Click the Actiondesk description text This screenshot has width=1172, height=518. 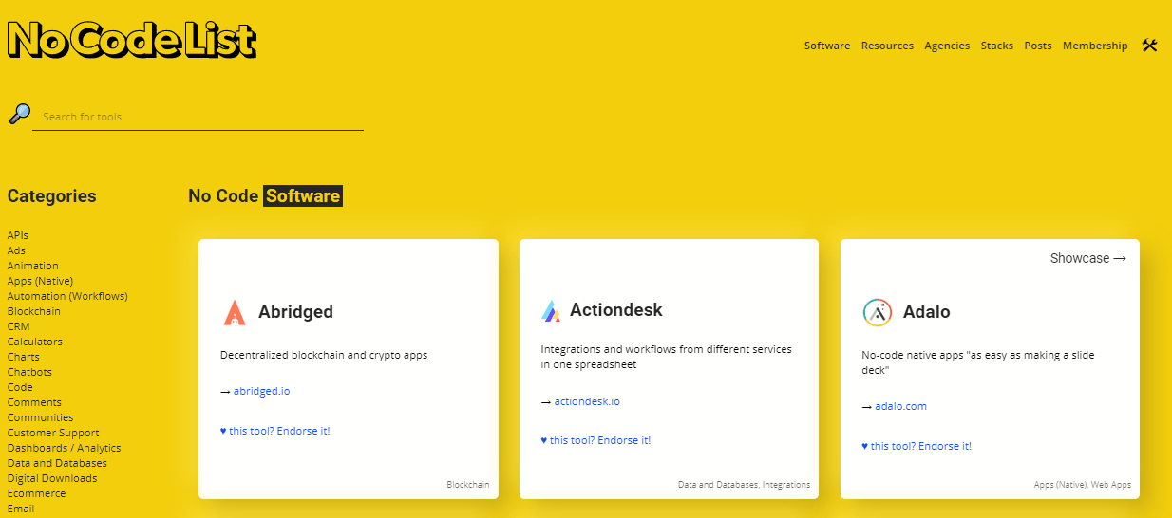667,357
